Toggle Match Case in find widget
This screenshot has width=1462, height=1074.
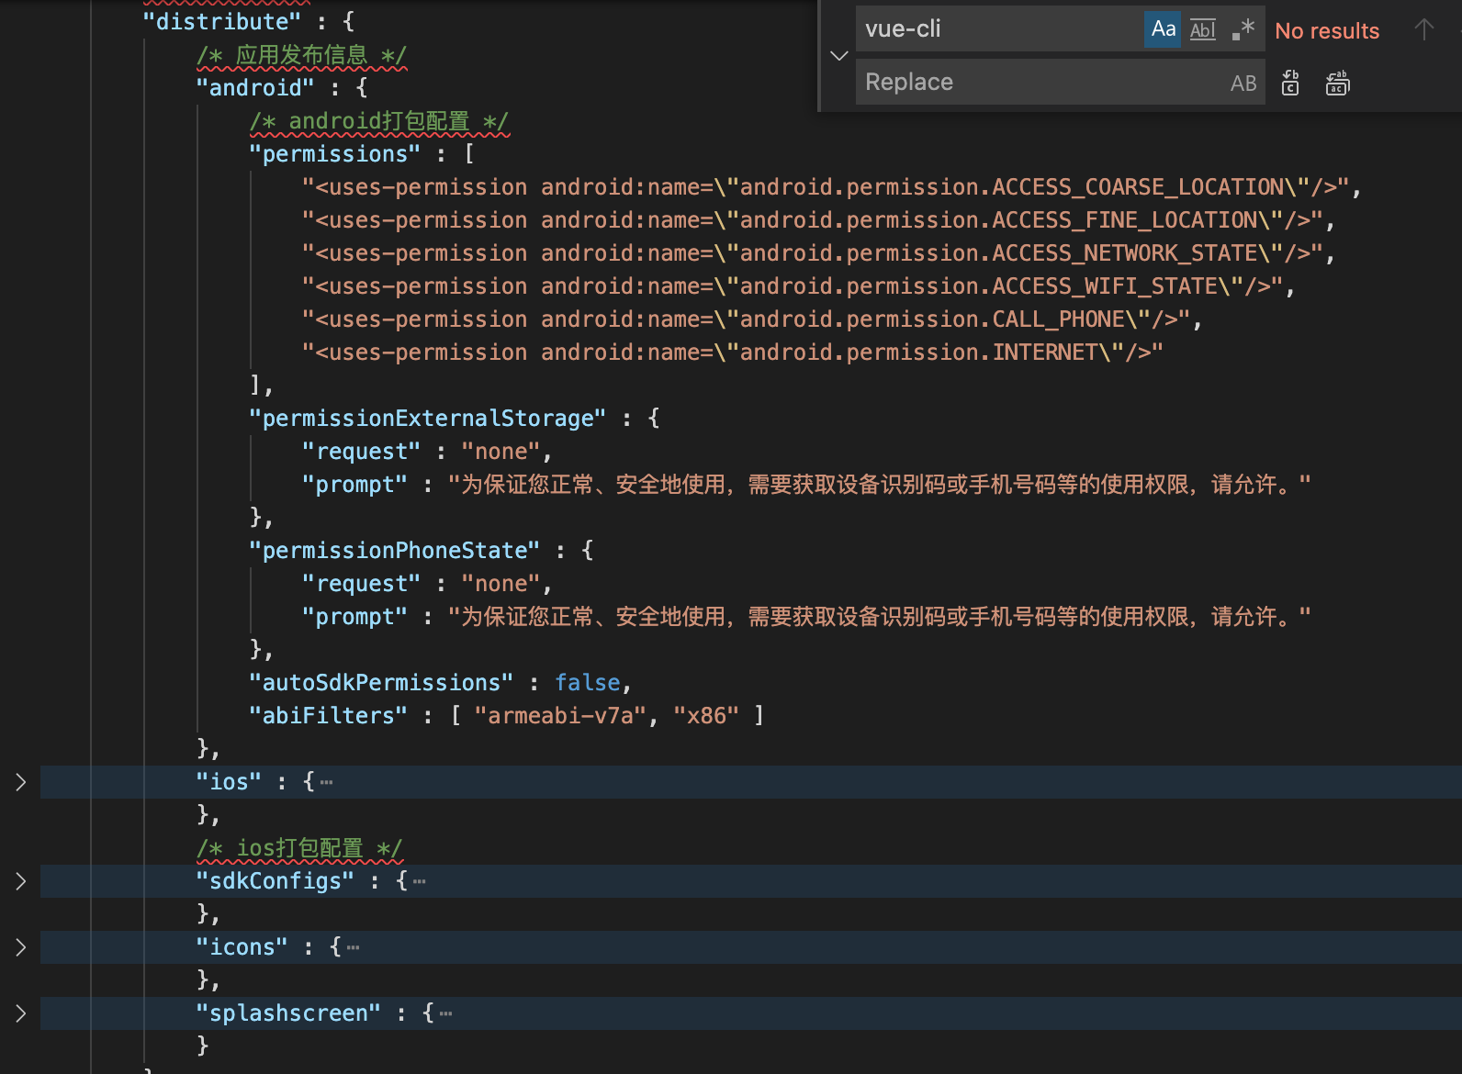[1163, 29]
